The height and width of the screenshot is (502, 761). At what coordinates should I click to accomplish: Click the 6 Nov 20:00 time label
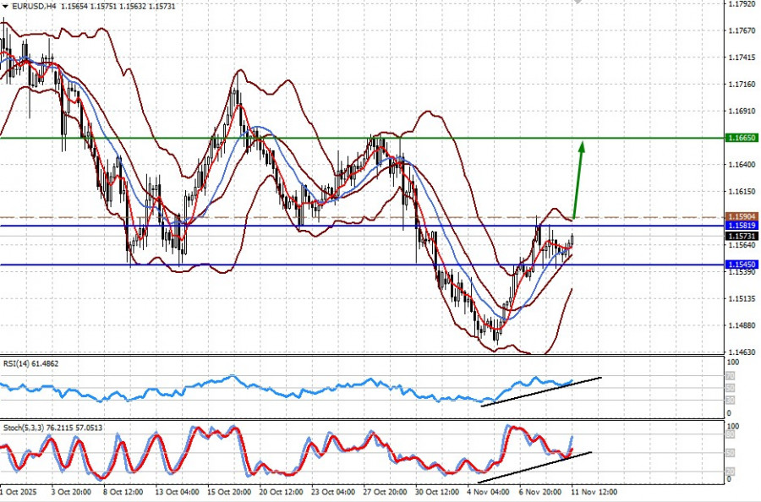(x=540, y=492)
